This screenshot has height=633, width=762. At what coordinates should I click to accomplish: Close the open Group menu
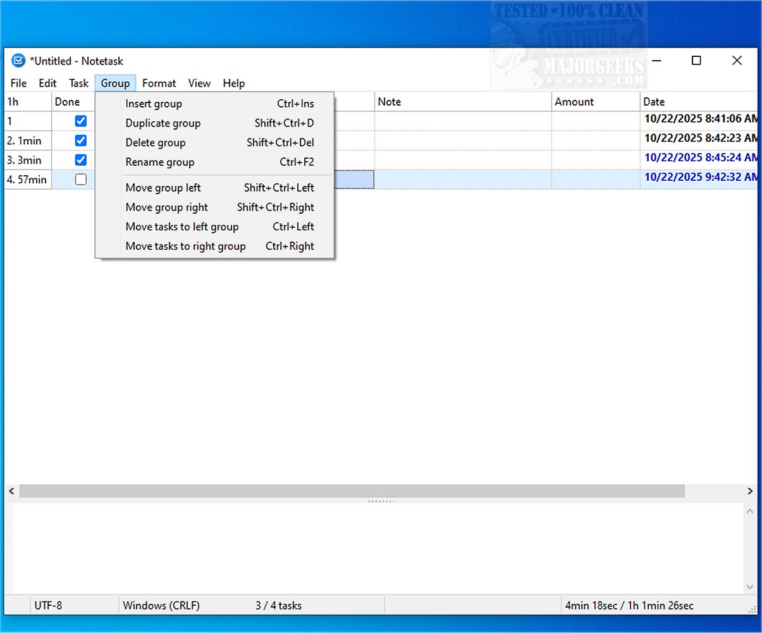[x=115, y=83]
